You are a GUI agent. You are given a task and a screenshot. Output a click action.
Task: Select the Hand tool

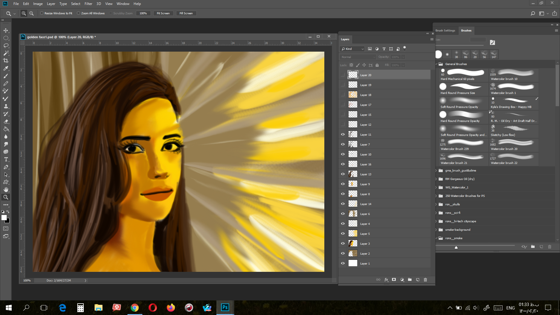click(x=6, y=190)
